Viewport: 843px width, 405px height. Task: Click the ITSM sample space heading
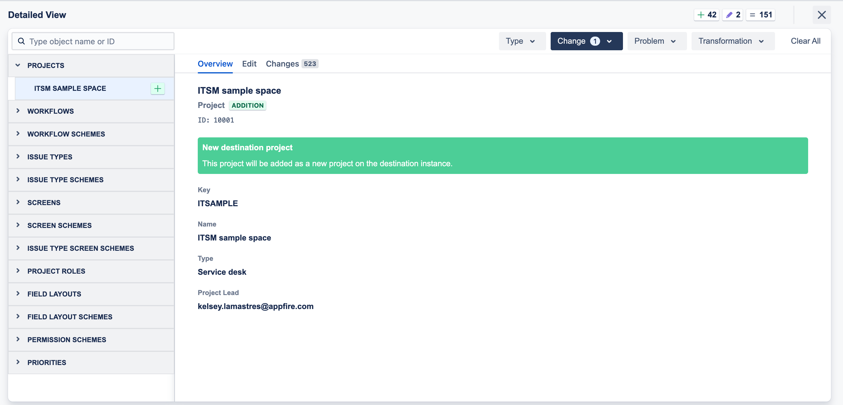click(239, 91)
